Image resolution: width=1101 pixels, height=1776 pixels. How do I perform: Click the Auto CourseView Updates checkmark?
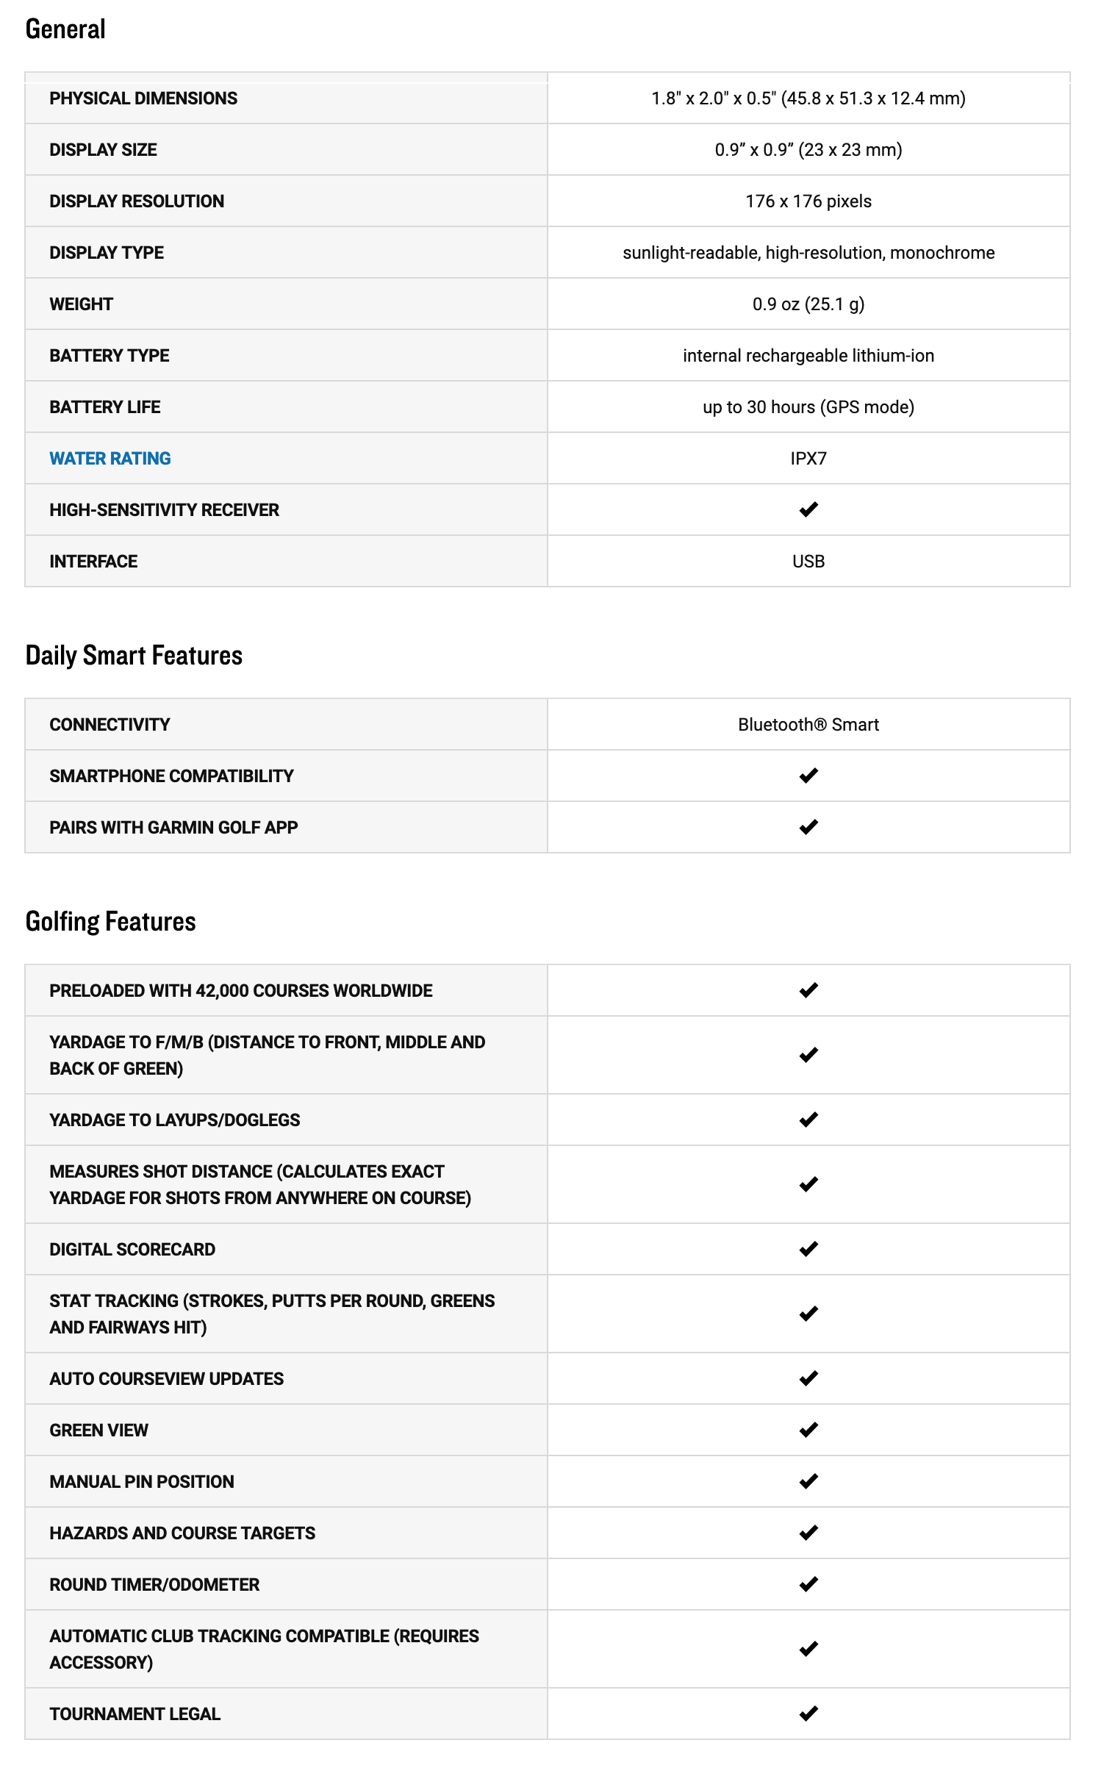point(808,1378)
